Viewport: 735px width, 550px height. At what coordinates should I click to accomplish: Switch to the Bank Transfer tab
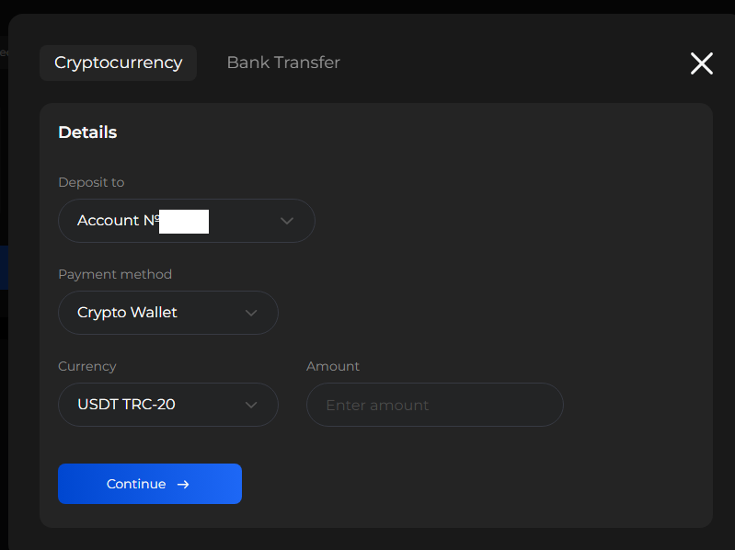[283, 63]
